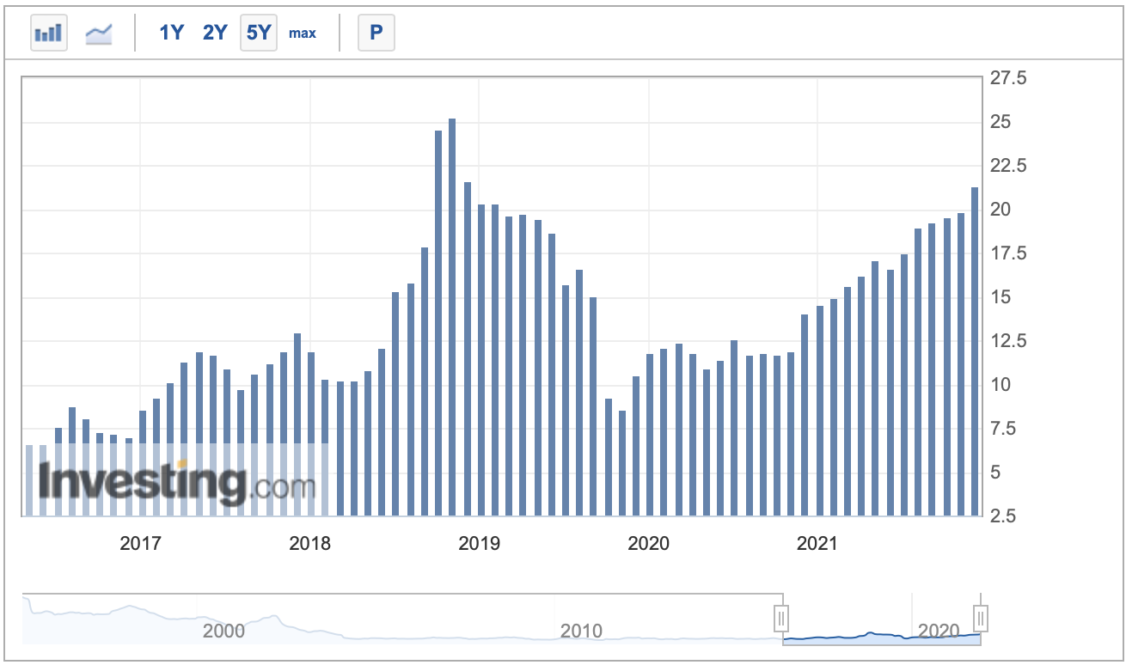Grab the right range navigator handle
This screenshot has height=665, width=1126.
click(981, 619)
